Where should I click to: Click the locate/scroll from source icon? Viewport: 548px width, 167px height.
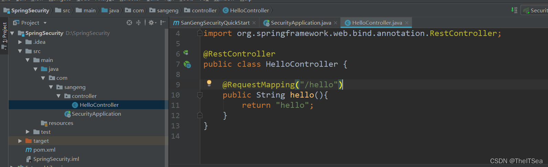pos(129,23)
